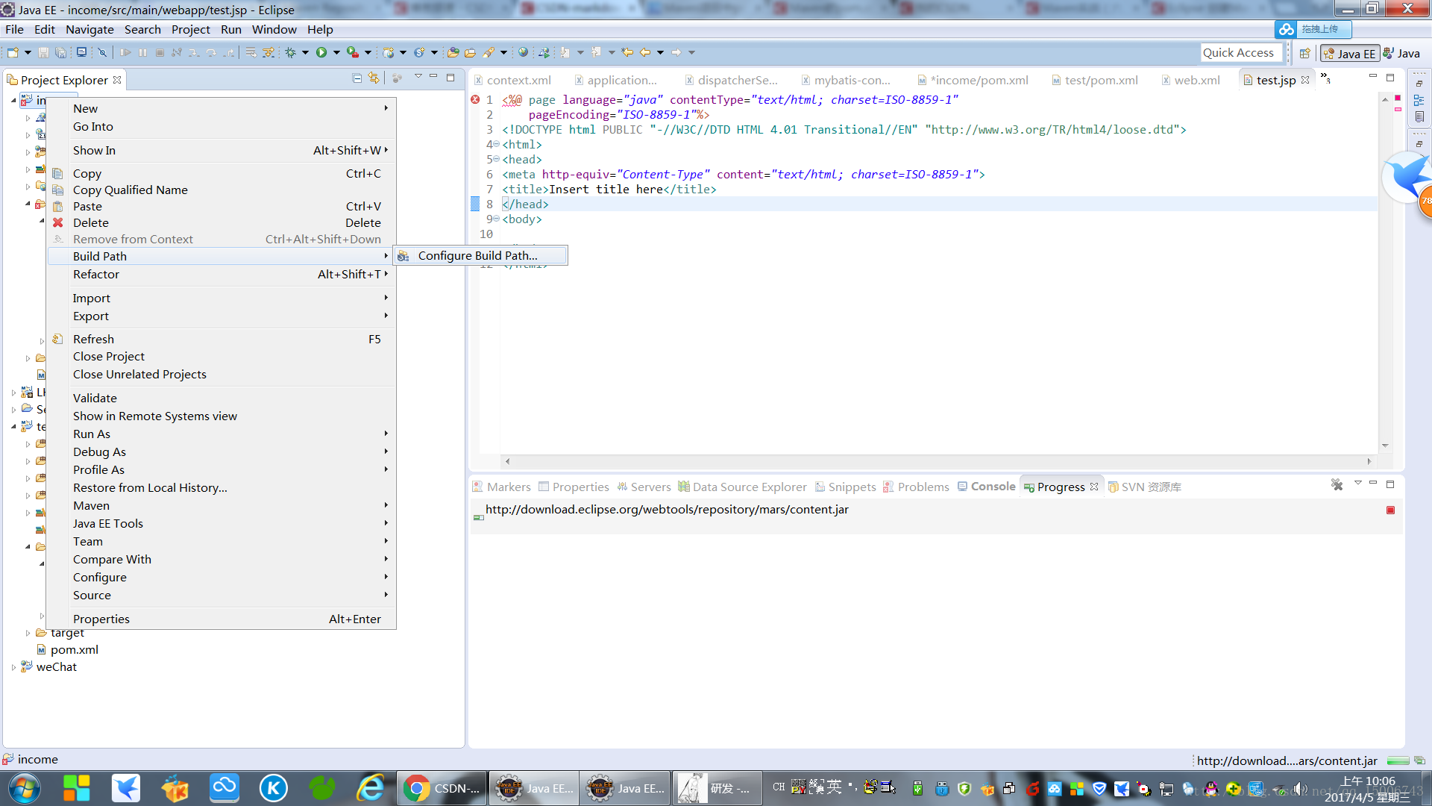Open Internet Explorer from taskbar
The image size is (1432, 806).
371,788
